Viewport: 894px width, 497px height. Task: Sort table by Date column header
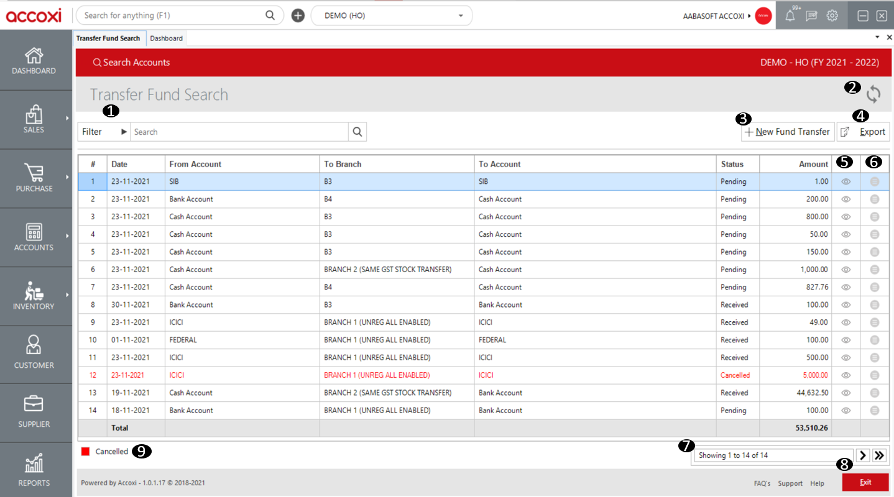pyautogui.click(x=136, y=164)
